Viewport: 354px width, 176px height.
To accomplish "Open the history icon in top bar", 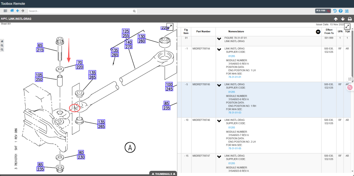I will tap(335, 11).
